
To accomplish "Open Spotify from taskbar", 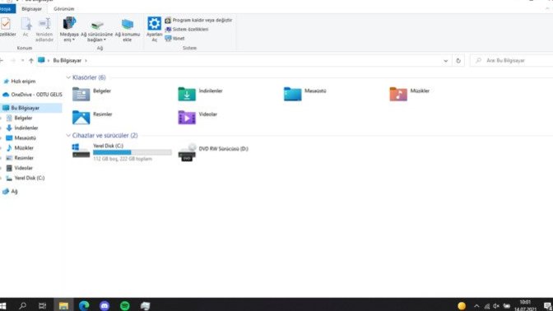I will click(x=125, y=306).
